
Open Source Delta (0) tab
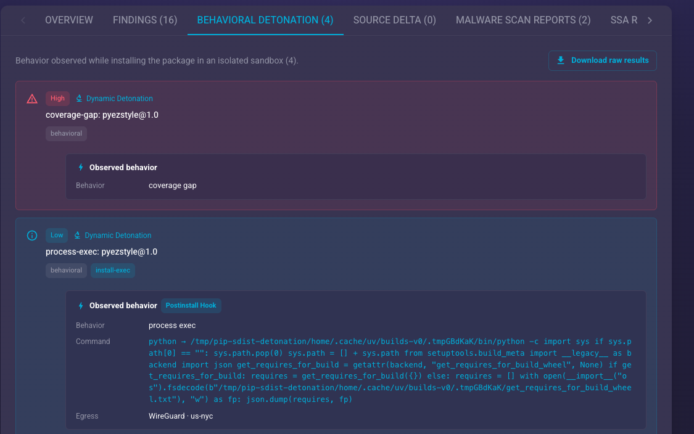click(x=394, y=20)
